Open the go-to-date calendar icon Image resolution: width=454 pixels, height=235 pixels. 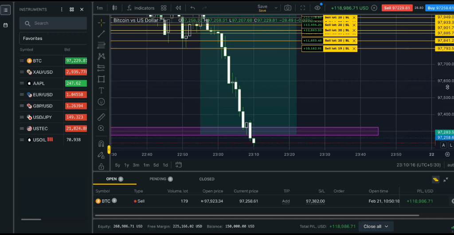[x=178, y=165]
